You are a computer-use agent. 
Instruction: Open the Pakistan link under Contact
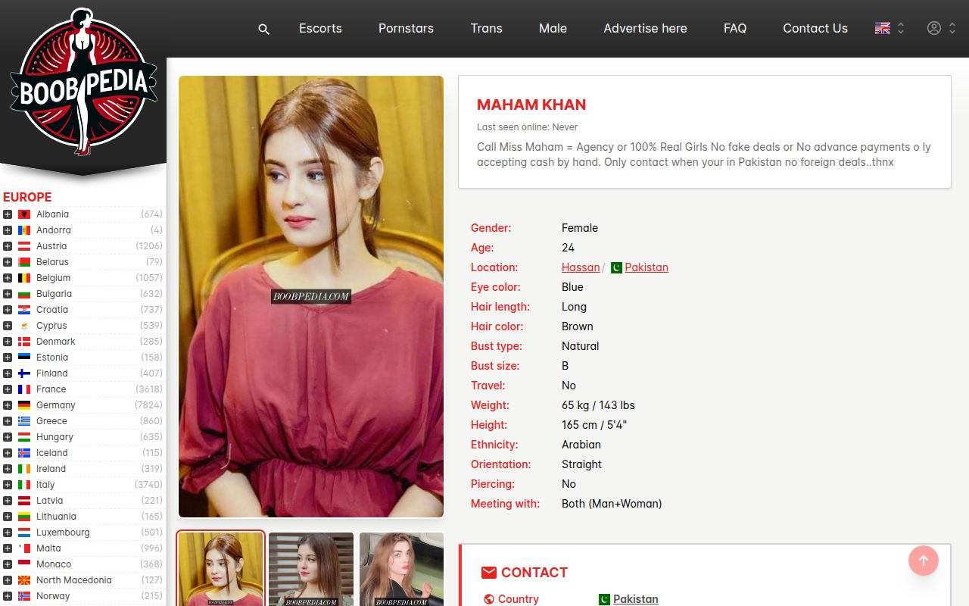[x=635, y=599]
